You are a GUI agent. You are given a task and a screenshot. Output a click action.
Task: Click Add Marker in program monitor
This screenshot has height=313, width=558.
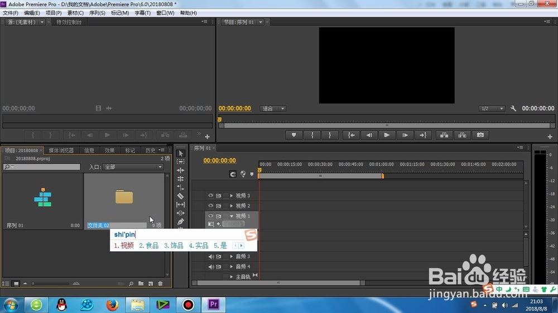(x=294, y=135)
